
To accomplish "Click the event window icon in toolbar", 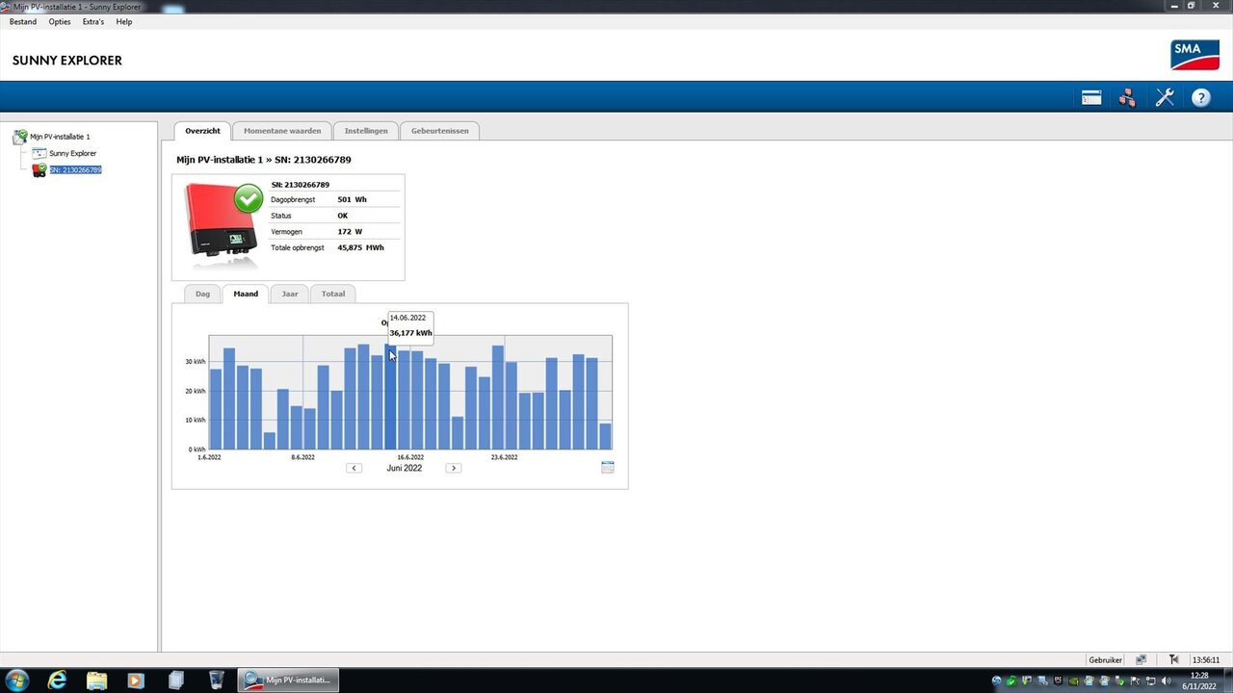I will click(1090, 96).
